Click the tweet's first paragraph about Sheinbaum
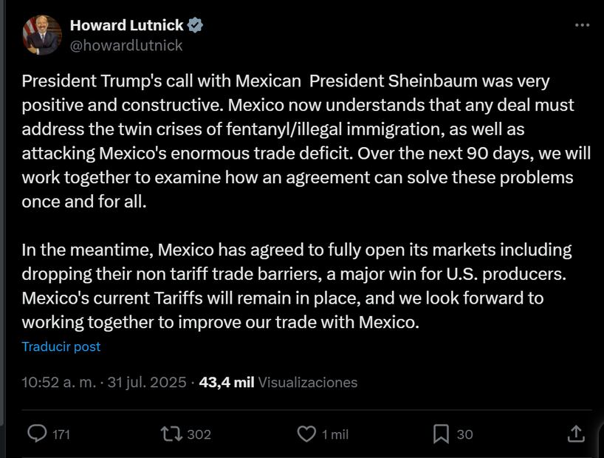The height and width of the screenshot is (458, 604). (x=295, y=140)
